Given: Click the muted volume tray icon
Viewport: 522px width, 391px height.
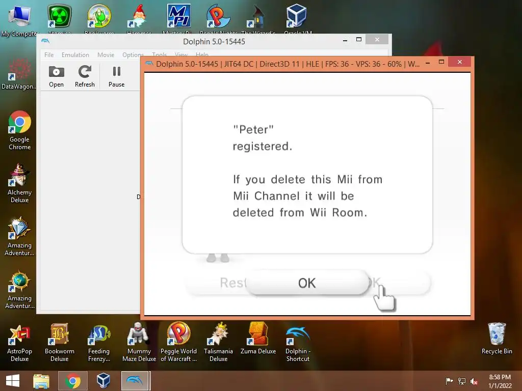Looking at the screenshot, I should point(474,381).
